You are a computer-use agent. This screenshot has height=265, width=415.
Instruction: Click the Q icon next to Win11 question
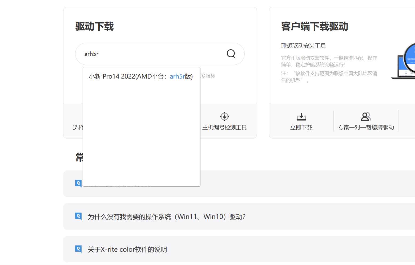click(78, 216)
